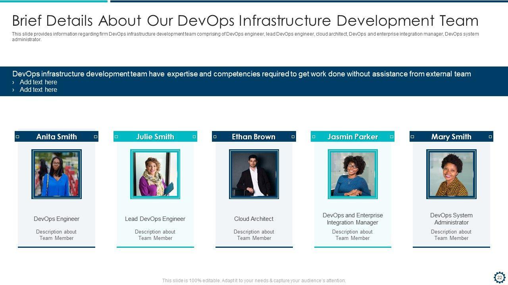Click the right square marker on Mary Smith header
The image size is (508, 285).
(x=490, y=137)
